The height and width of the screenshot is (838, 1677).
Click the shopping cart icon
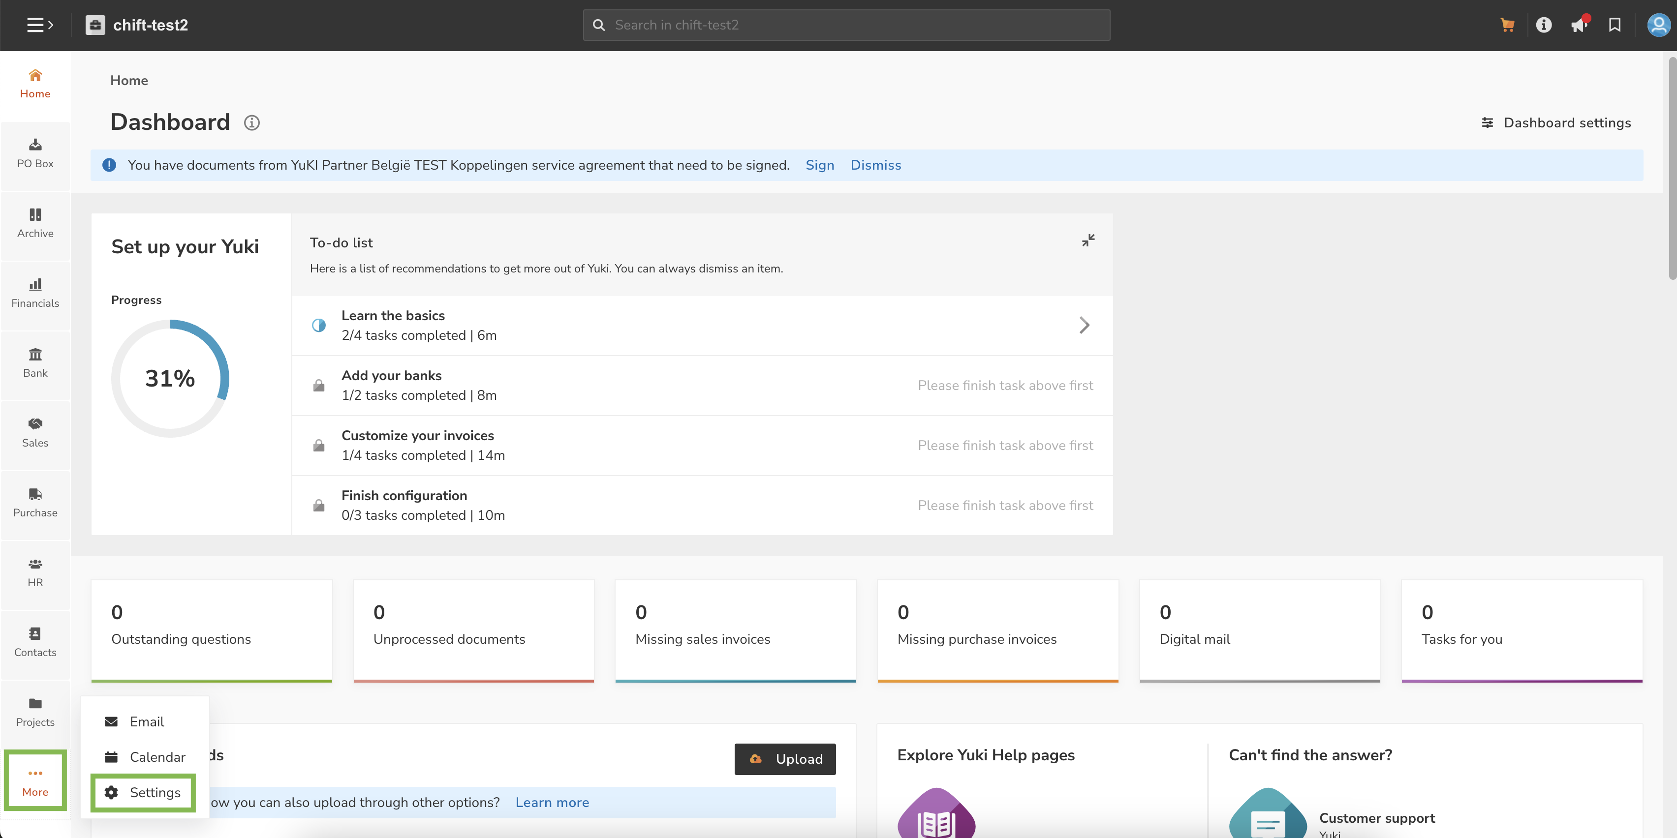point(1506,25)
